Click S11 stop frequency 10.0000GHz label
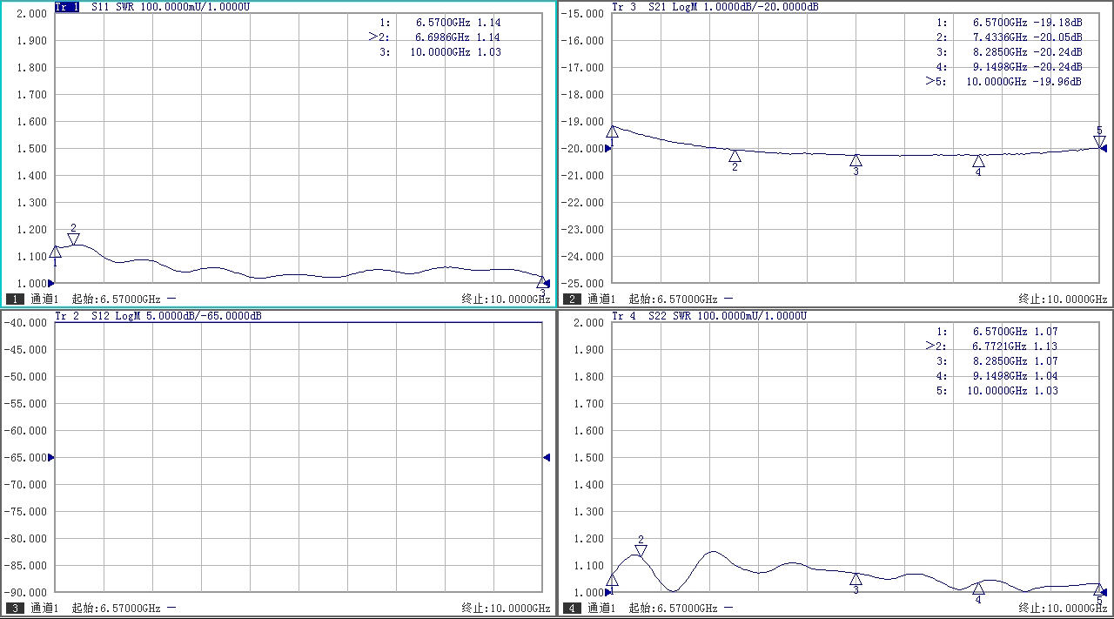The height and width of the screenshot is (619, 1114). coord(506,299)
